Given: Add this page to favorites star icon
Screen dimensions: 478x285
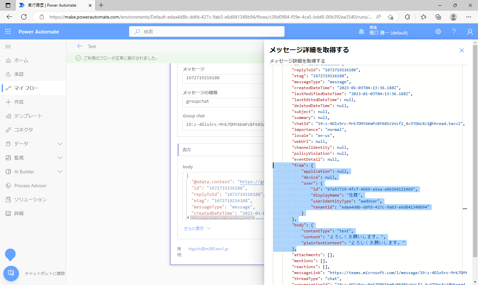Looking at the screenshot, I should [390, 17].
